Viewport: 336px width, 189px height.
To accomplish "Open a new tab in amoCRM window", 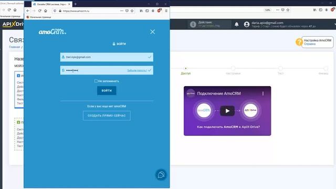I will tap(75, 4).
